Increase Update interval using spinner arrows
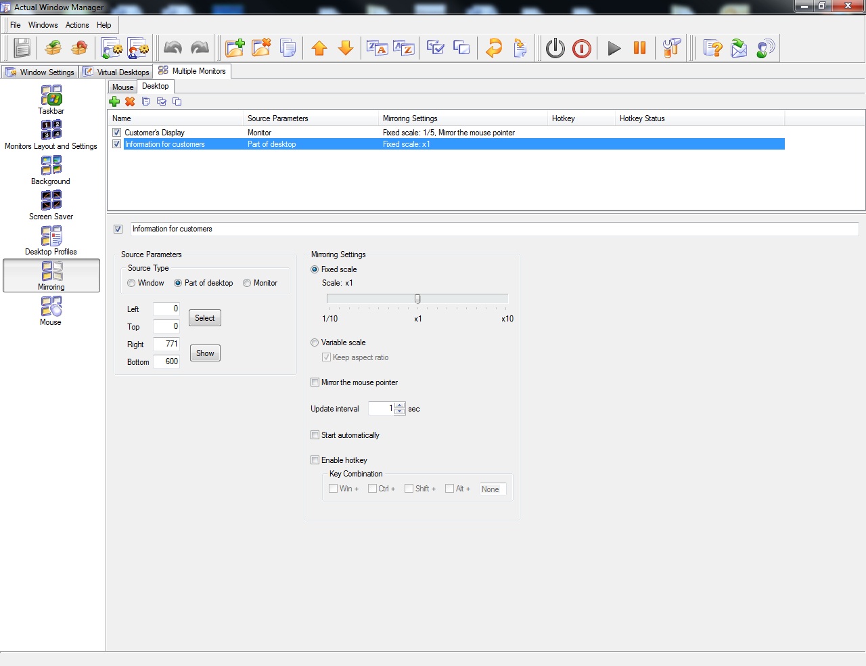Screen dimensions: 866x666 tap(400, 405)
